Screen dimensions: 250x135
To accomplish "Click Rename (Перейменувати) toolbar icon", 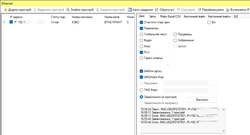I will click(199, 10).
